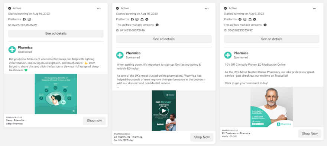
Task: Click Messenger platform icon on Aug 10 ad
Action: (147, 19)
